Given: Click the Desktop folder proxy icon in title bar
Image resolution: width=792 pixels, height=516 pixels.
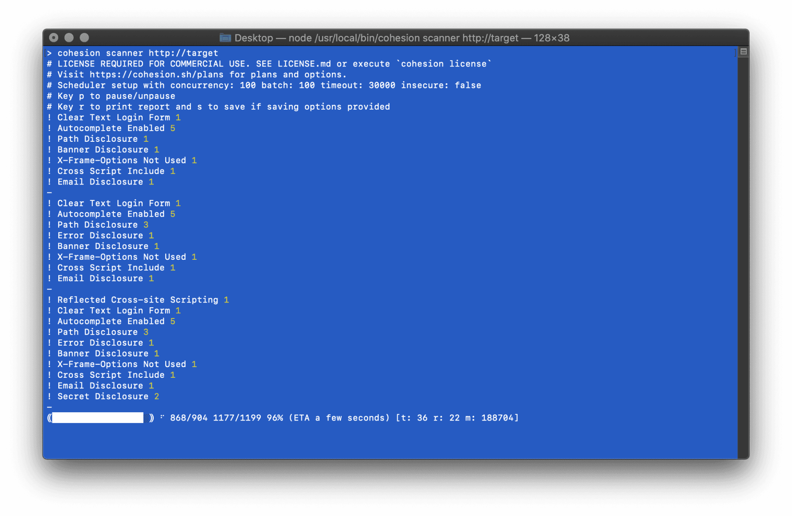Looking at the screenshot, I should tap(225, 38).
